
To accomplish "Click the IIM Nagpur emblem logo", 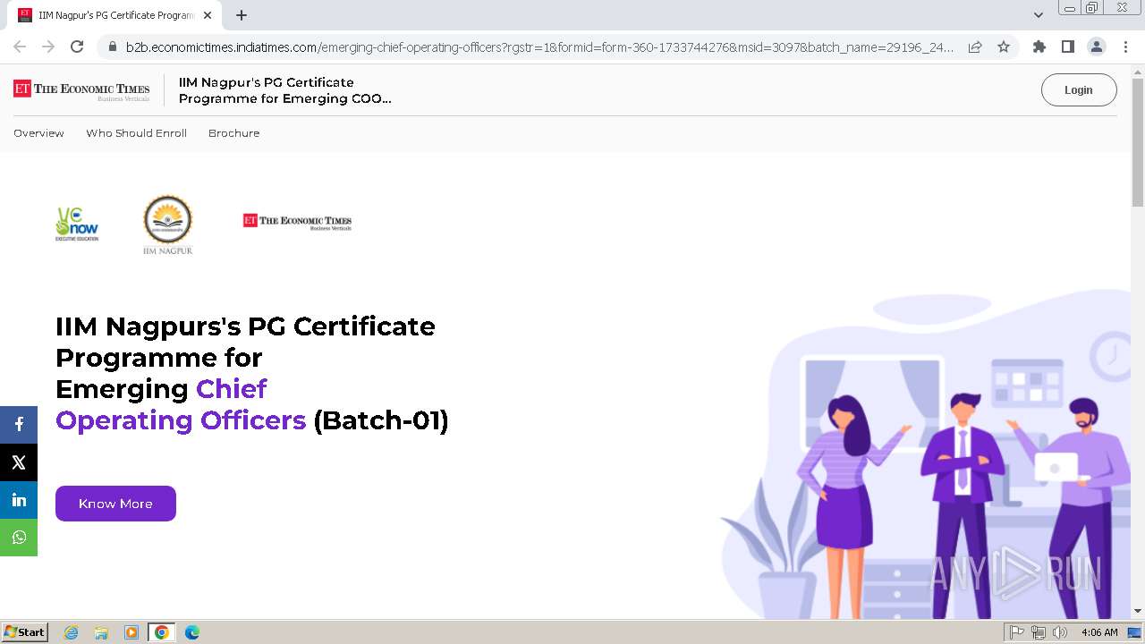I will [x=168, y=225].
